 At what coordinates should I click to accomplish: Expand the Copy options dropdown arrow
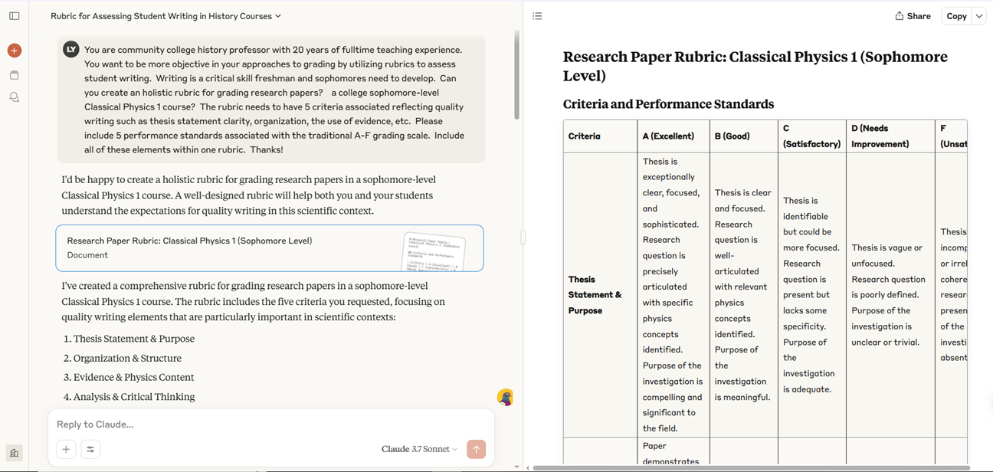[979, 16]
